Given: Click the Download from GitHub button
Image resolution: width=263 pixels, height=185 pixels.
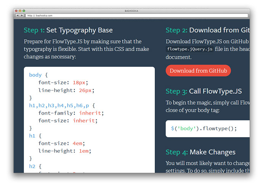Looking at the screenshot, I should 198,70.
